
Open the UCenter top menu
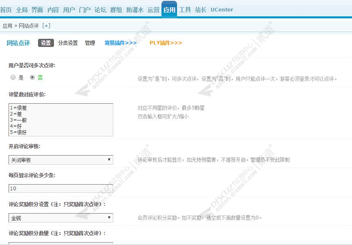click(x=222, y=10)
